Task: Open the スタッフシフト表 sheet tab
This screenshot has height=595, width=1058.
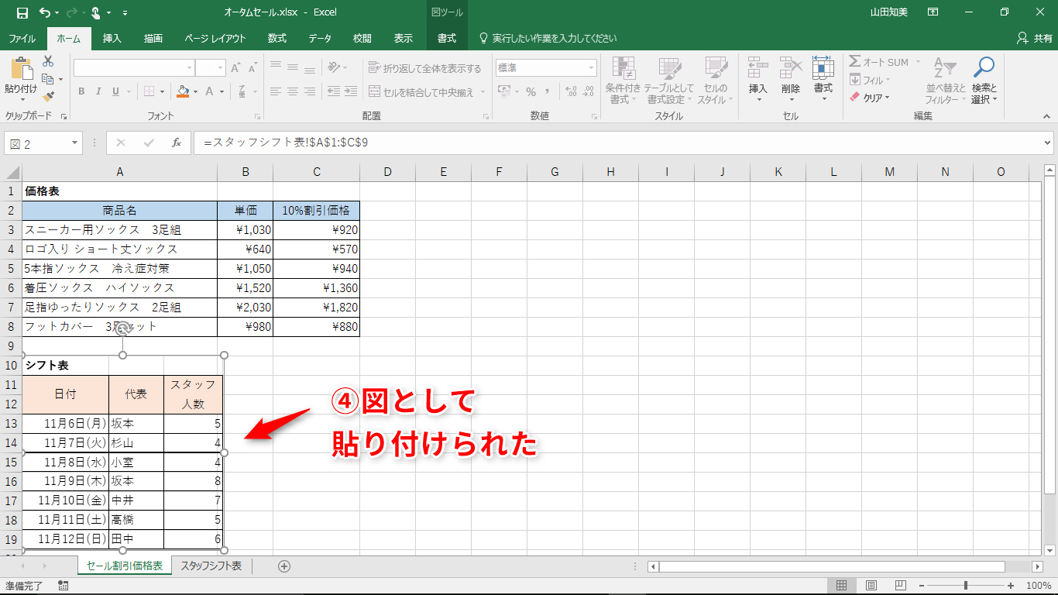Action: (x=211, y=566)
